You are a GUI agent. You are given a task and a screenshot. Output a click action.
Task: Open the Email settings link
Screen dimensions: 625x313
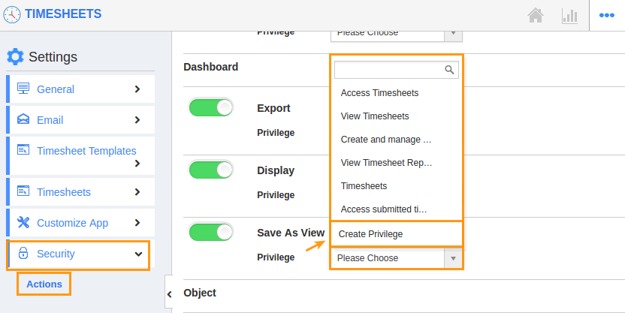click(50, 120)
